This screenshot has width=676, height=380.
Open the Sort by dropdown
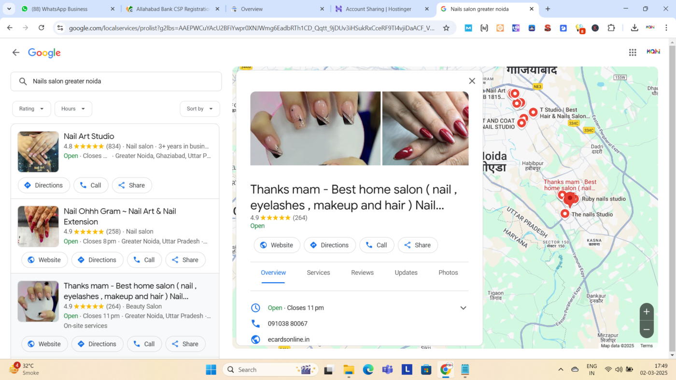[200, 109]
